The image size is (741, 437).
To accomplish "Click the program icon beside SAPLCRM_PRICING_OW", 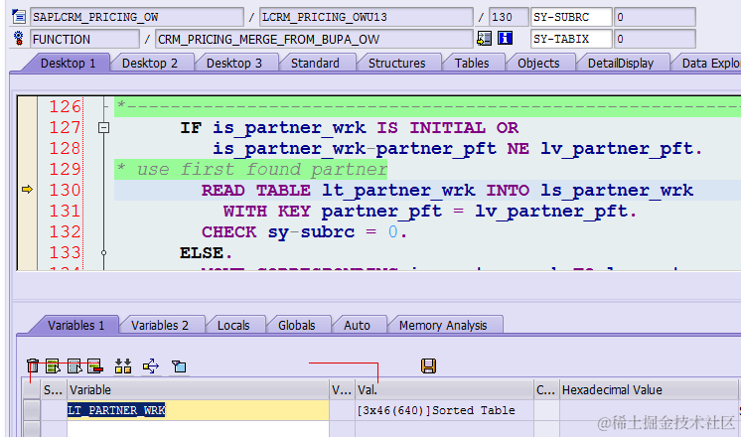I will [19, 17].
